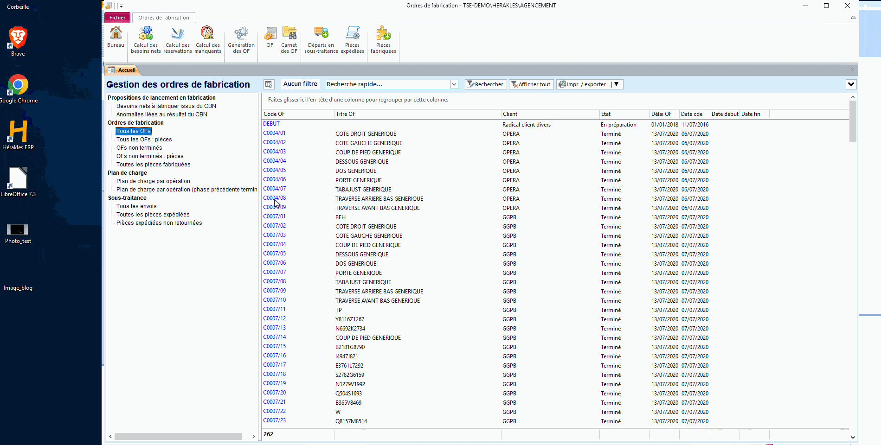Open Départs en sous-traitance
The width and height of the screenshot is (881, 445).
pos(321,39)
